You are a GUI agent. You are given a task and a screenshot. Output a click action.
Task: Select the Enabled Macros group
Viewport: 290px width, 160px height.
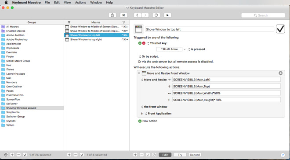pyautogui.click(x=32, y=31)
